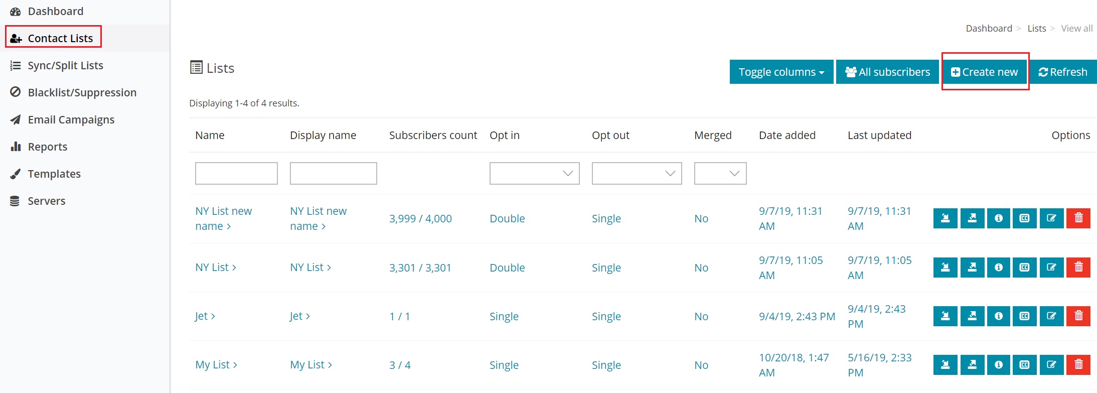The height and width of the screenshot is (393, 1097).
Task: Click the edit icon for NY List new name
Action: (x=1051, y=218)
